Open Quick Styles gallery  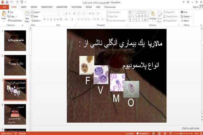click(159, 17)
